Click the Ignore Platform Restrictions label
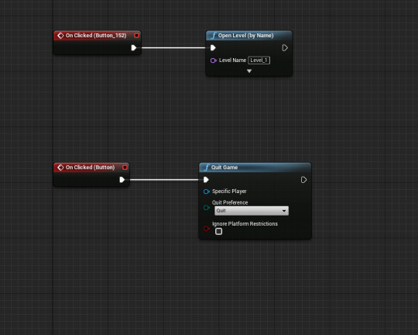The height and width of the screenshot is (335, 418). (x=245, y=224)
